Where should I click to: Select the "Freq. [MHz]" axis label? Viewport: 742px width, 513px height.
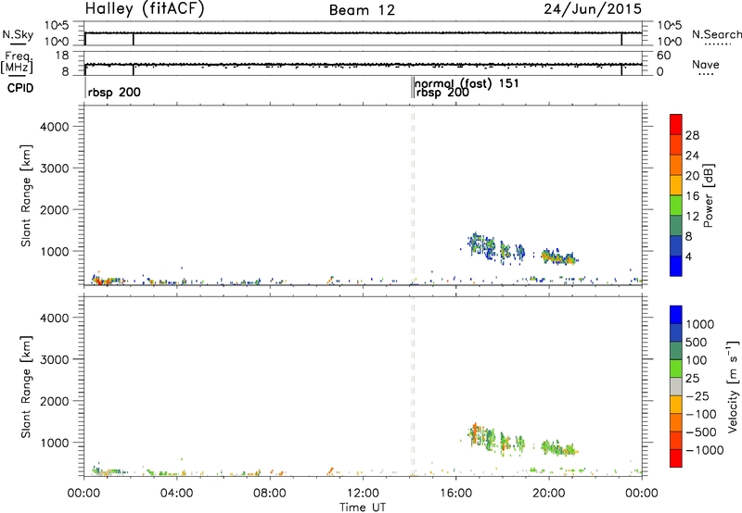coord(18,62)
